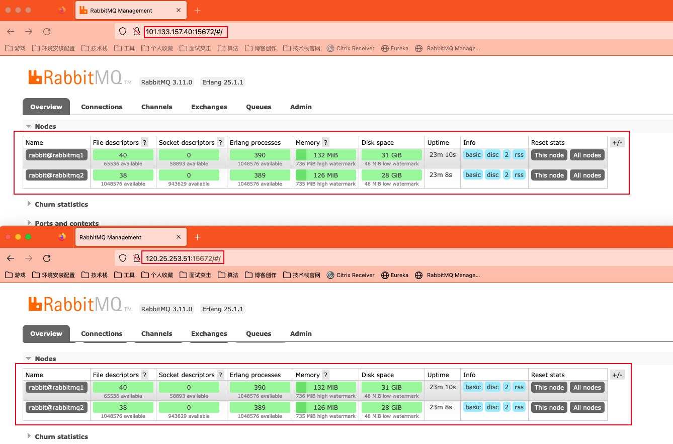Open the 游戏 bookmark folder in the 101.133.157.40 window
The height and width of the screenshot is (444, 673).
tap(15, 48)
